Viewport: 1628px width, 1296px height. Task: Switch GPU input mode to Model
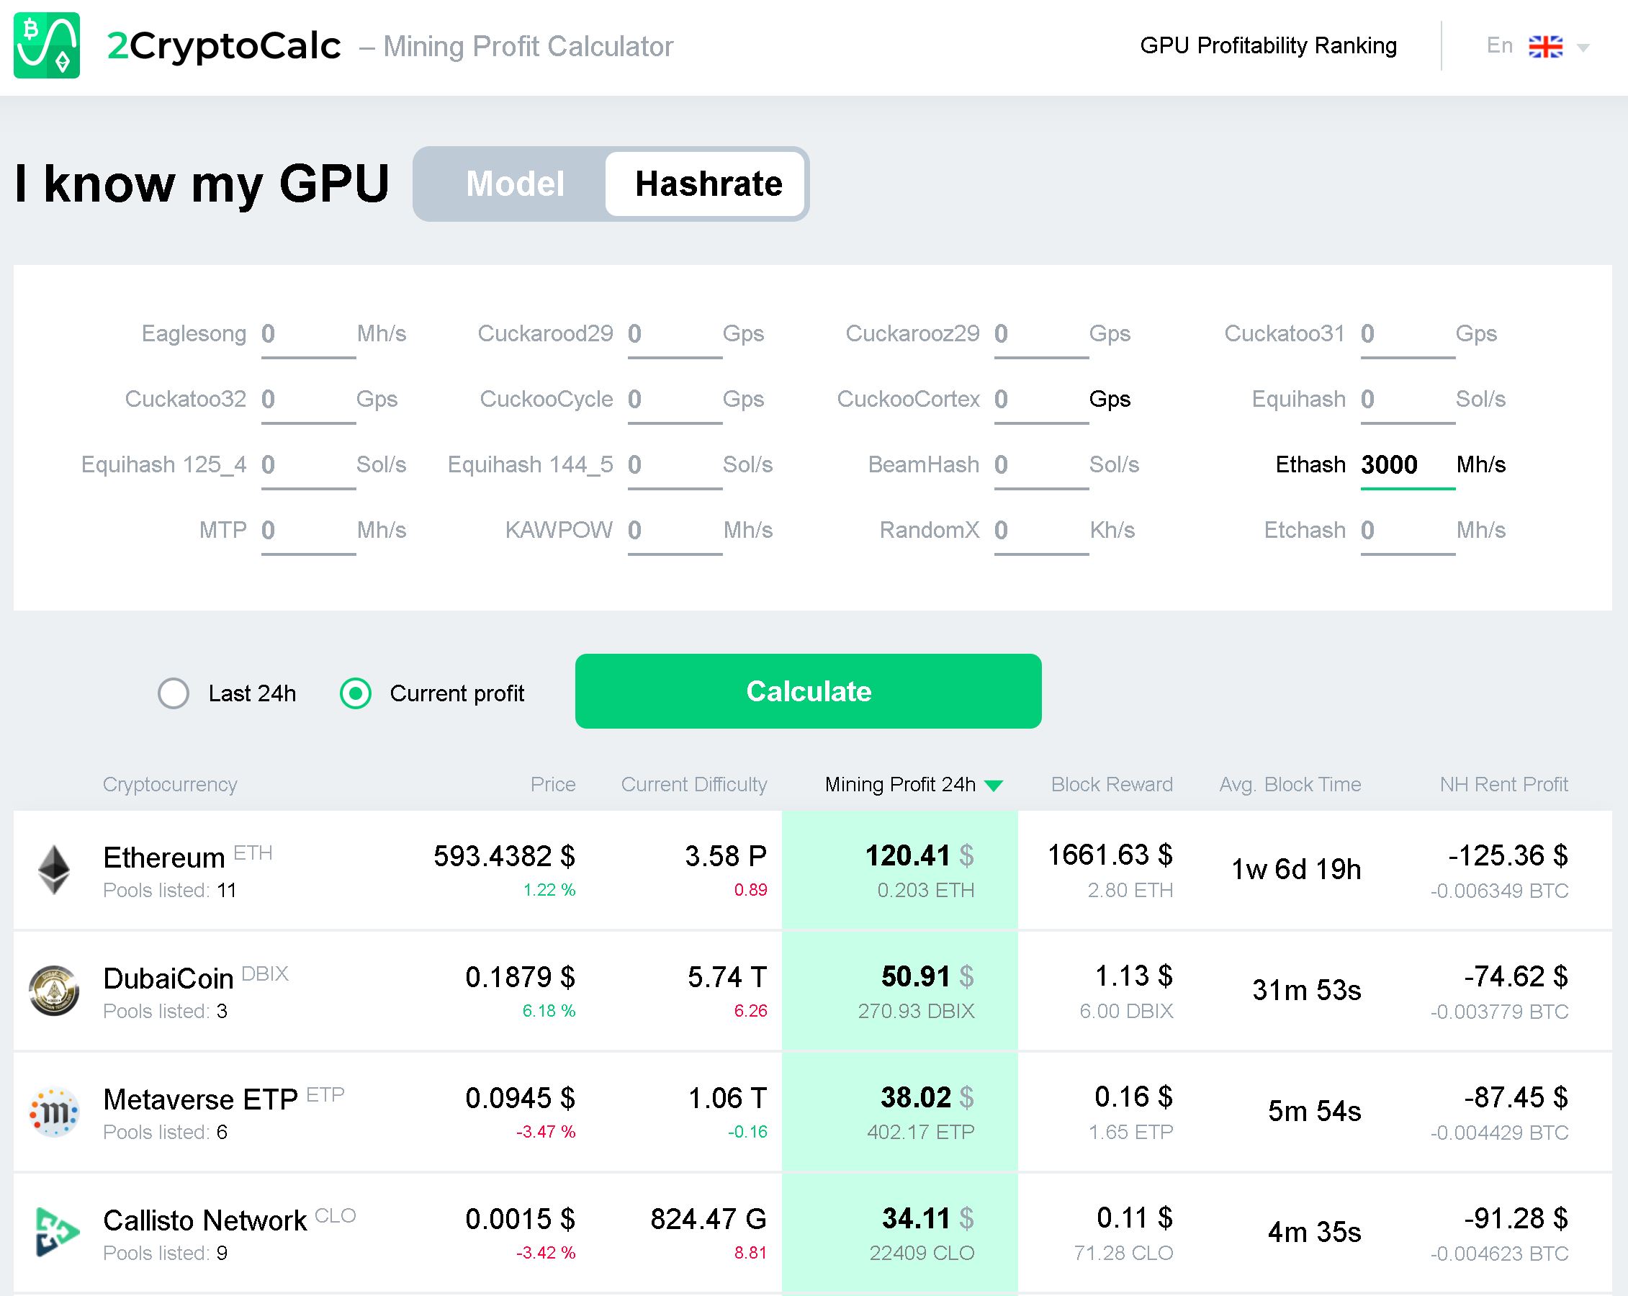coord(515,184)
